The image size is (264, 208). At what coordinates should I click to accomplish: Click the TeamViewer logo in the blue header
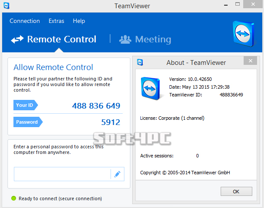[x=243, y=34]
